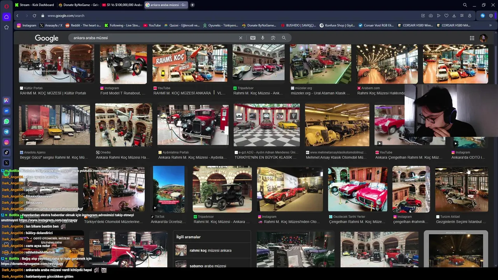The height and width of the screenshot is (280, 498).
Task: Open WhatsApp in the sidebar
Action: click(6, 121)
